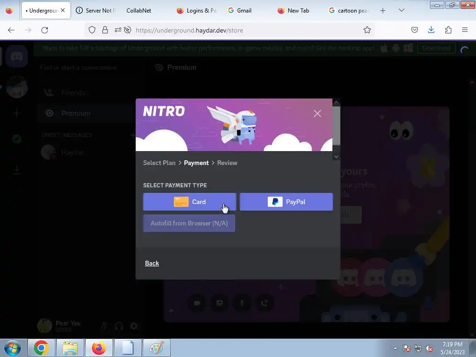Viewport: 476px width, 357px height.
Task: Open a new browser tab
Action: pos(383,11)
